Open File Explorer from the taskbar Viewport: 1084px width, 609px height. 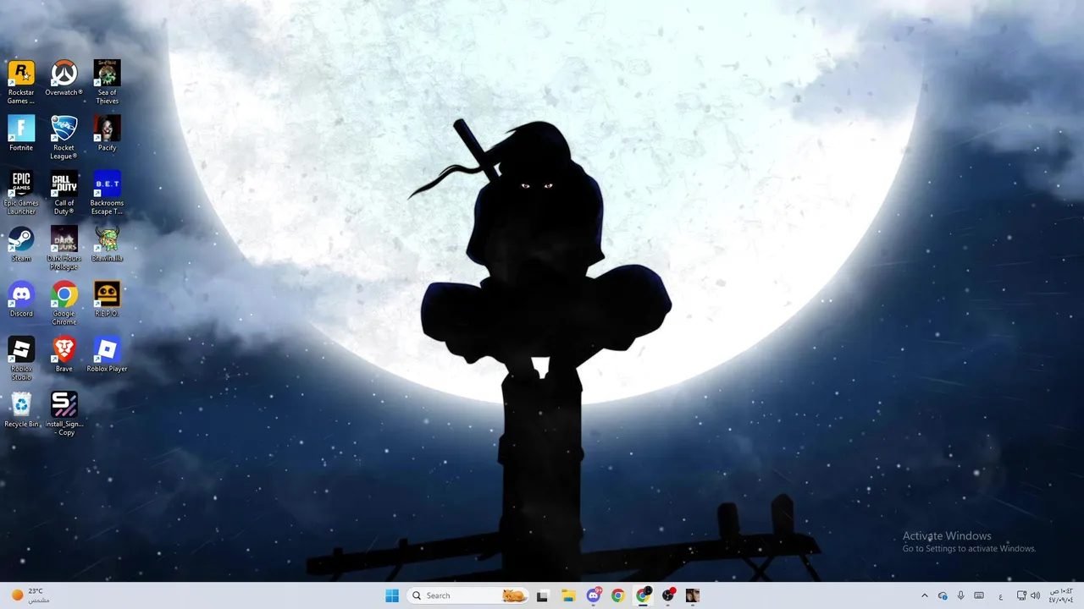click(568, 595)
